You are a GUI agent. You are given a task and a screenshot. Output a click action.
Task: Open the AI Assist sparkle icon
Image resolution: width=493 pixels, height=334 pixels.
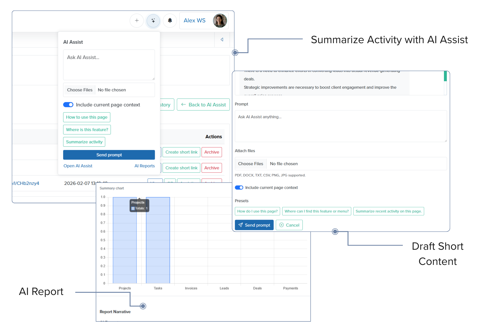153,21
